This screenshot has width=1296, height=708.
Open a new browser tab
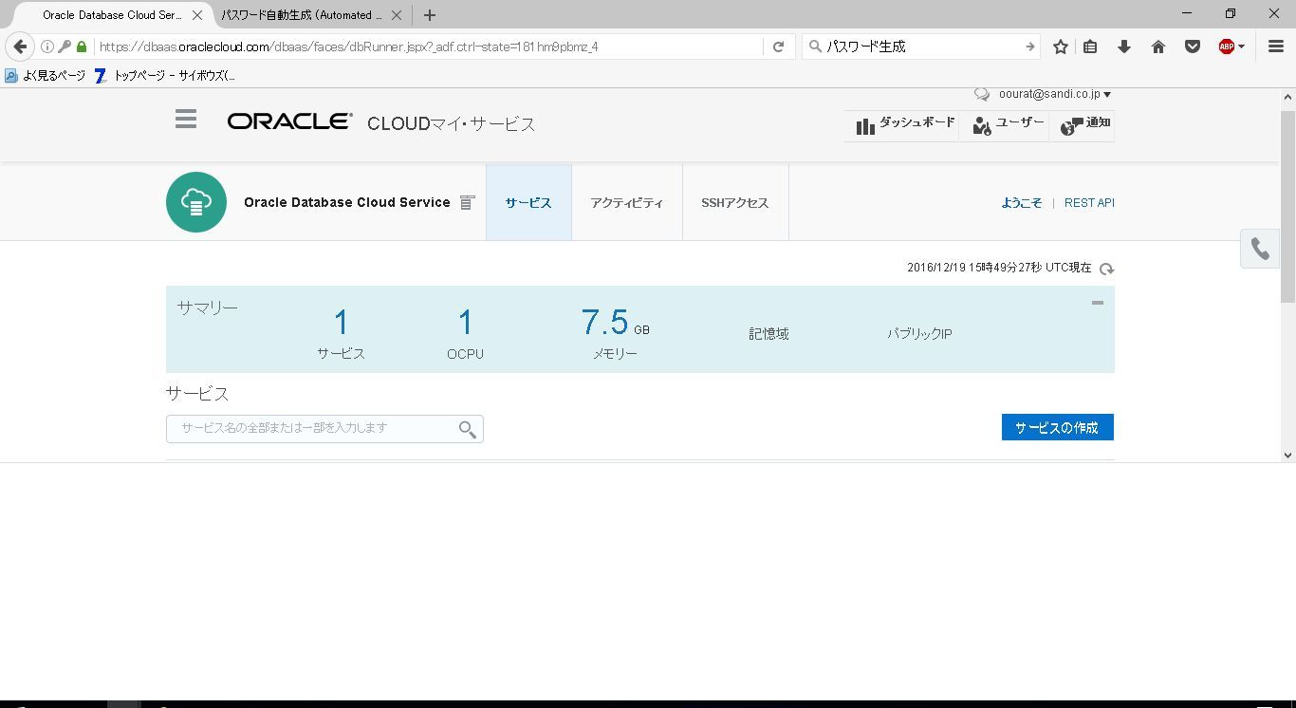[x=430, y=15]
